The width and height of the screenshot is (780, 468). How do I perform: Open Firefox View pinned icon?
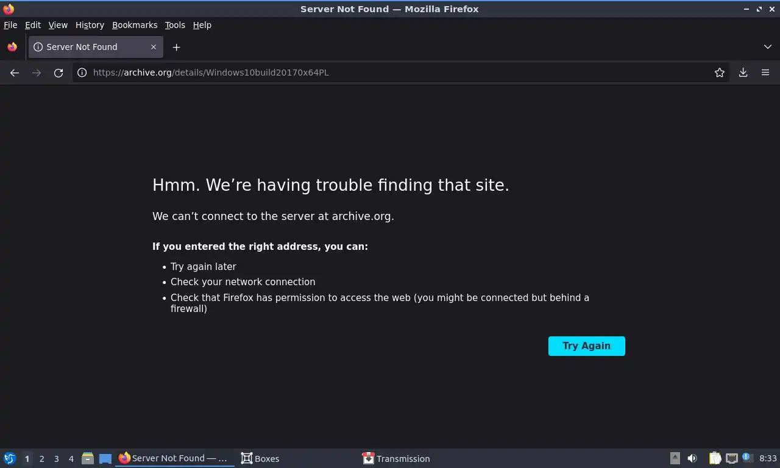(12, 47)
